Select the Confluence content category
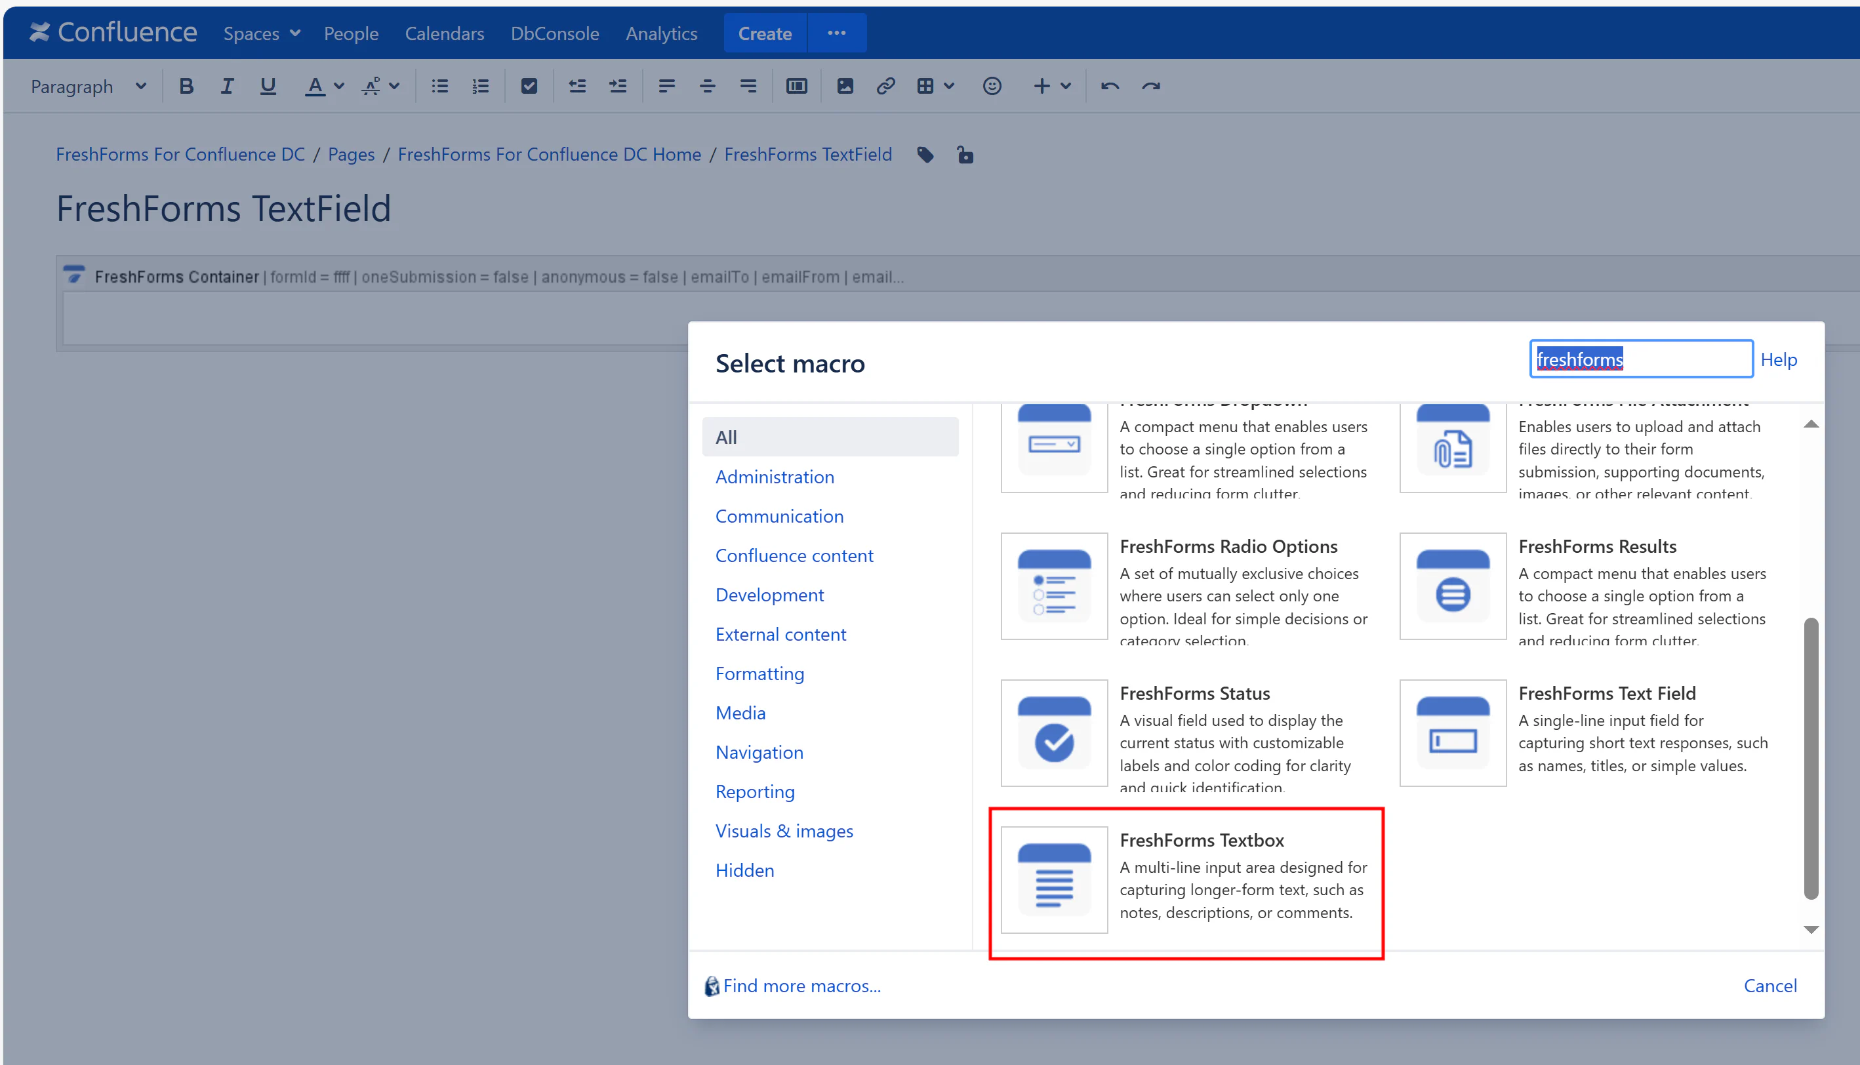 point(794,555)
